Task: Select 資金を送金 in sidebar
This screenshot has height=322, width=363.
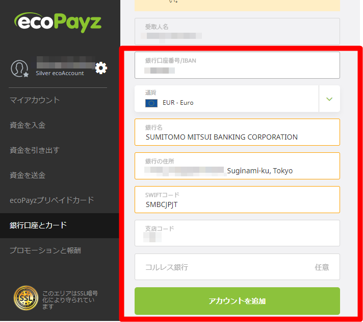Action: pos(28,175)
